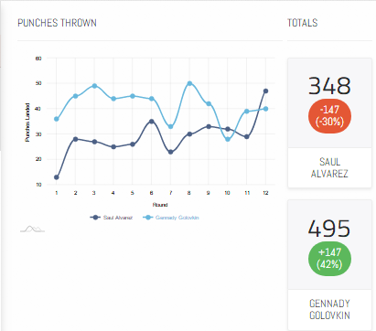This screenshot has height=331, width=376.
Task: Click Alvarez's round 1 data point
Action: (x=57, y=177)
